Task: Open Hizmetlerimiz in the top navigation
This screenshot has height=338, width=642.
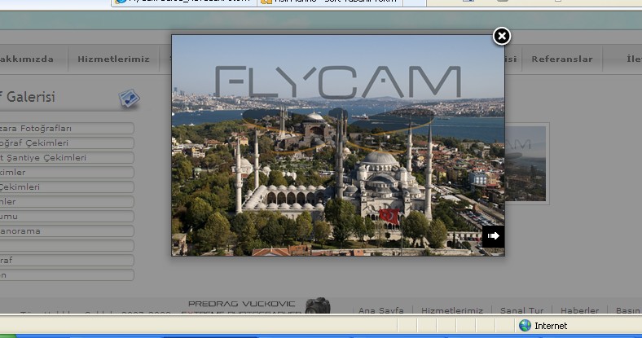Action: point(113,59)
